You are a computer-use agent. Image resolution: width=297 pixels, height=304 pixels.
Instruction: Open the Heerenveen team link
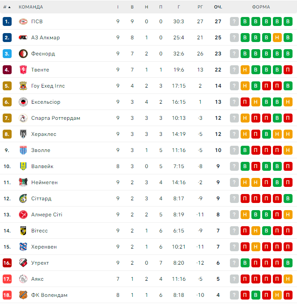tap(44, 247)
